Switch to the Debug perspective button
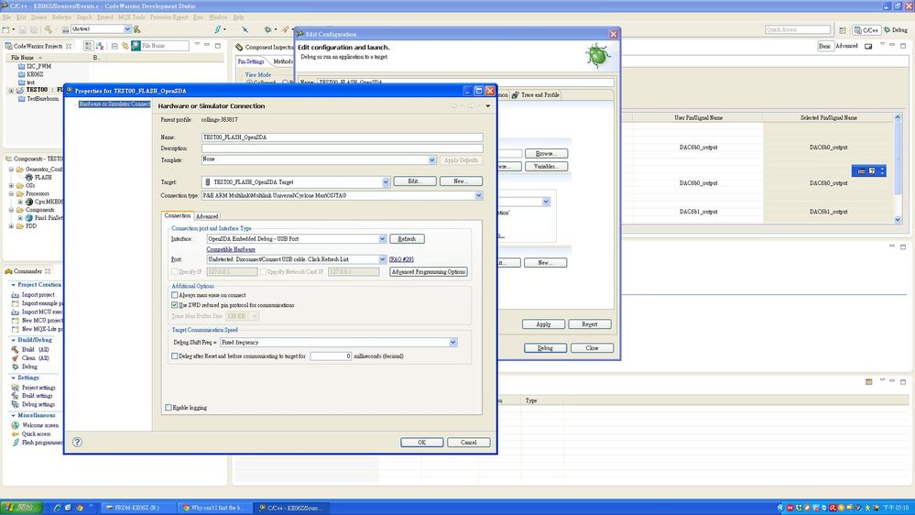The width and height of the screenshot is (915, 515). click(x=896, y=29)
